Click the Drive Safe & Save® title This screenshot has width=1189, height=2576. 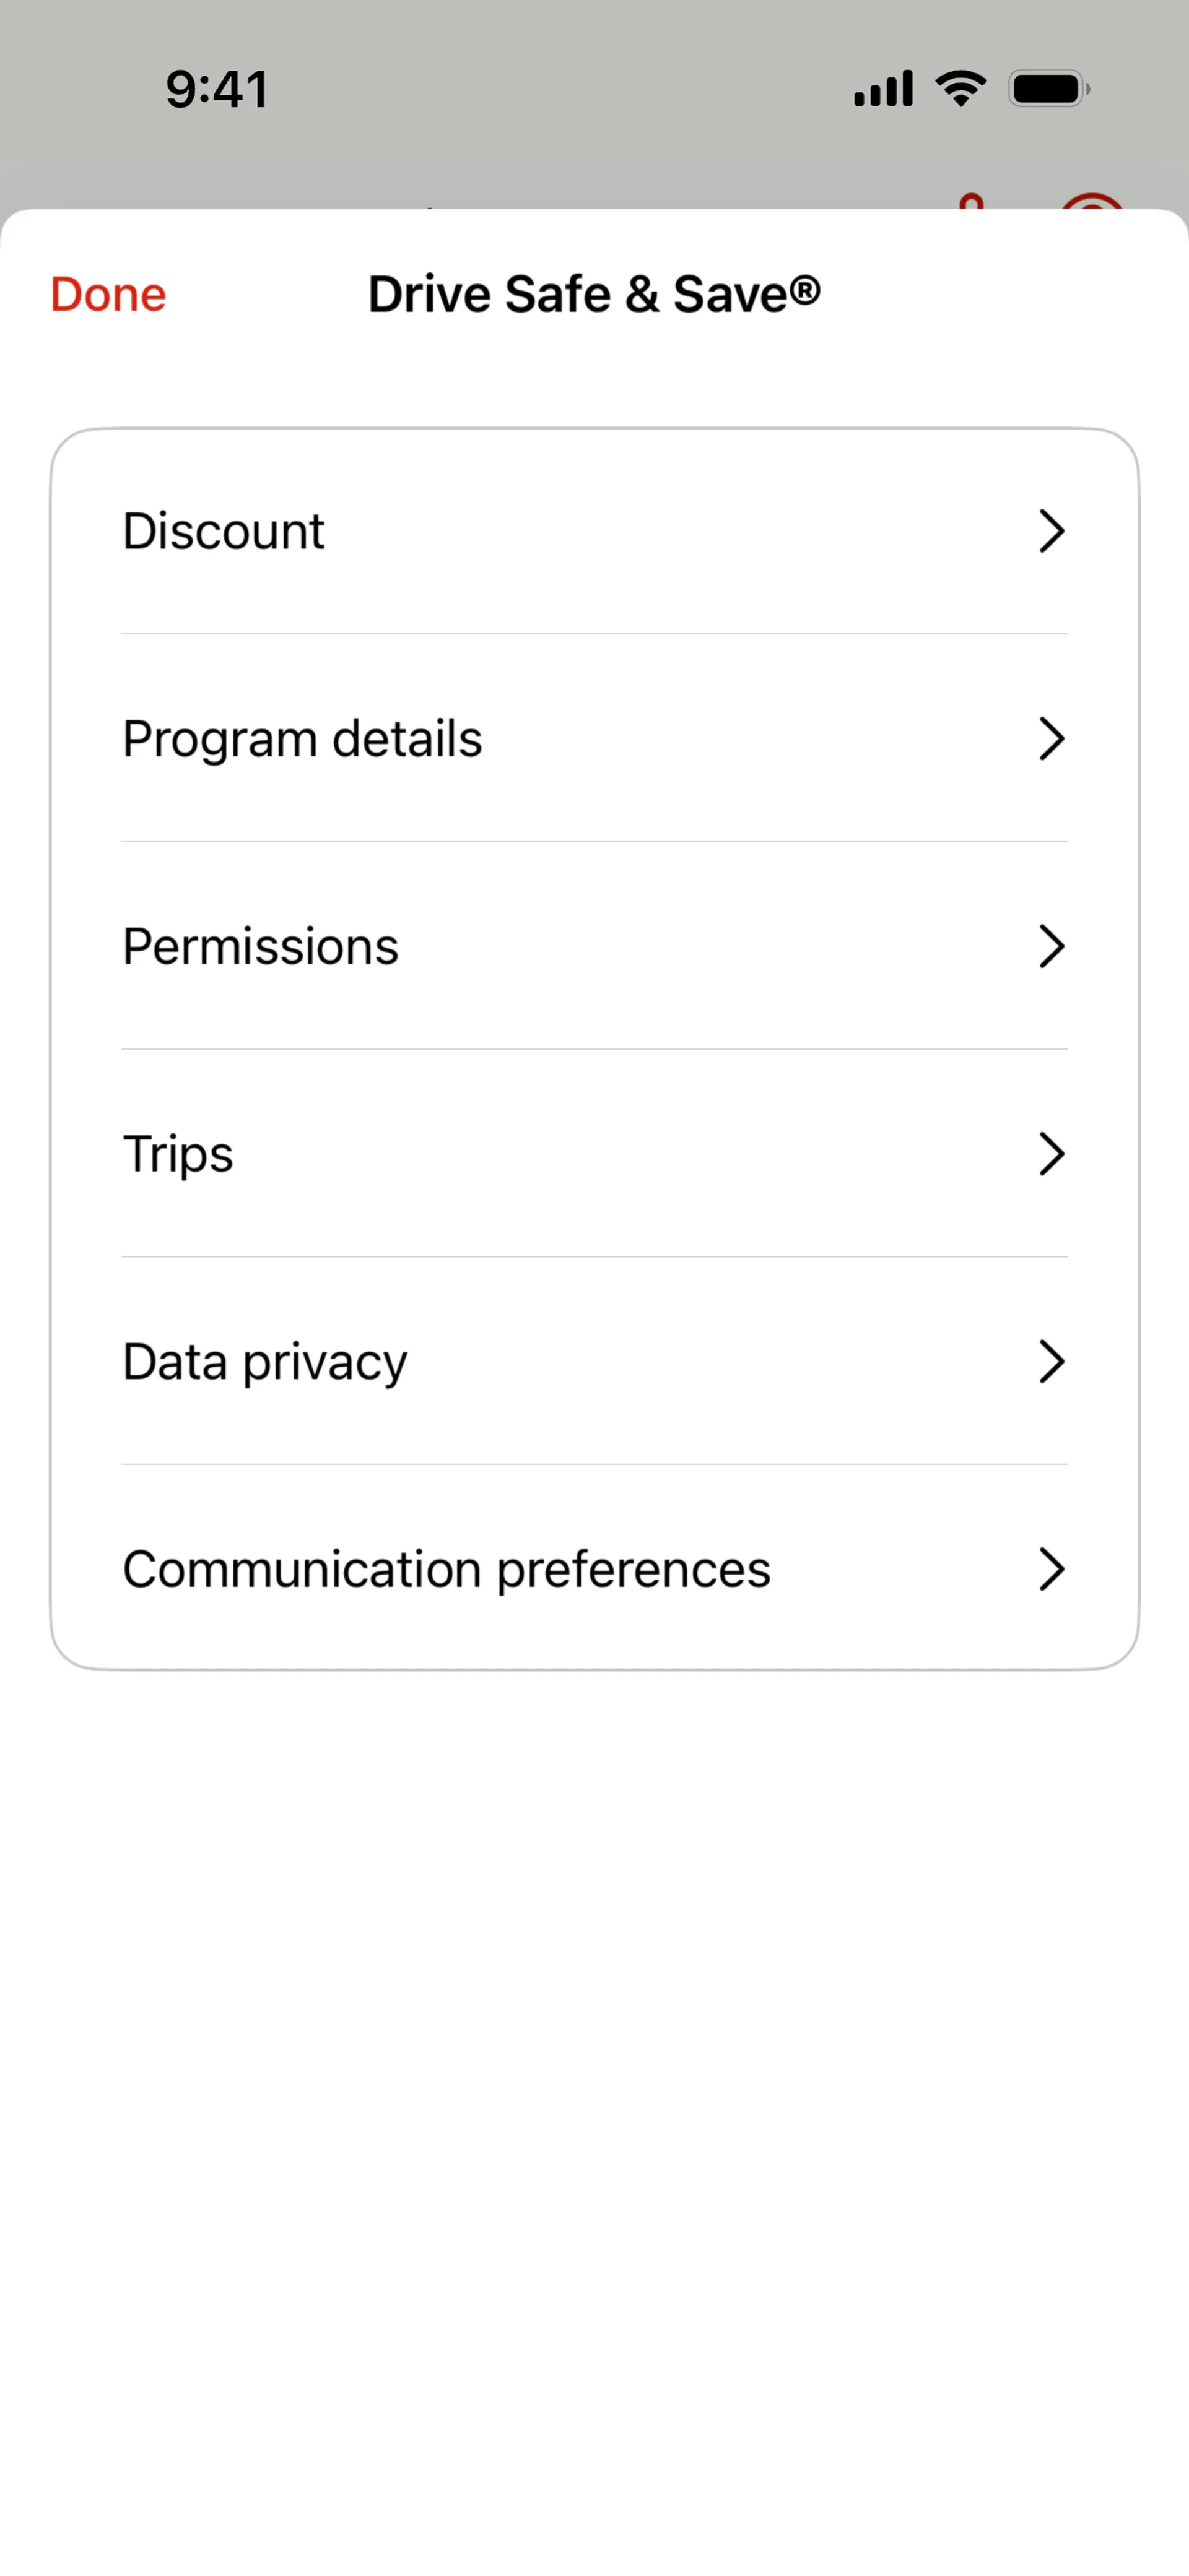pyautogui.click(x=594, y=294)
